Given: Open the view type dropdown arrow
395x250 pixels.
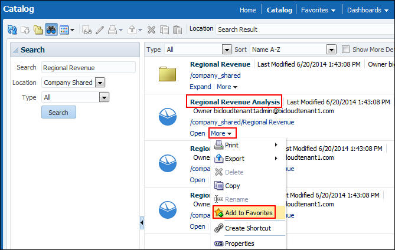Looking at the screenshot, I should [x=73, y=30].
